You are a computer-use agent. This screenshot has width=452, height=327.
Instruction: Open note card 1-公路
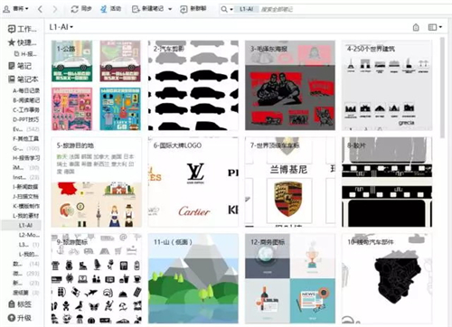click(96, 86)
